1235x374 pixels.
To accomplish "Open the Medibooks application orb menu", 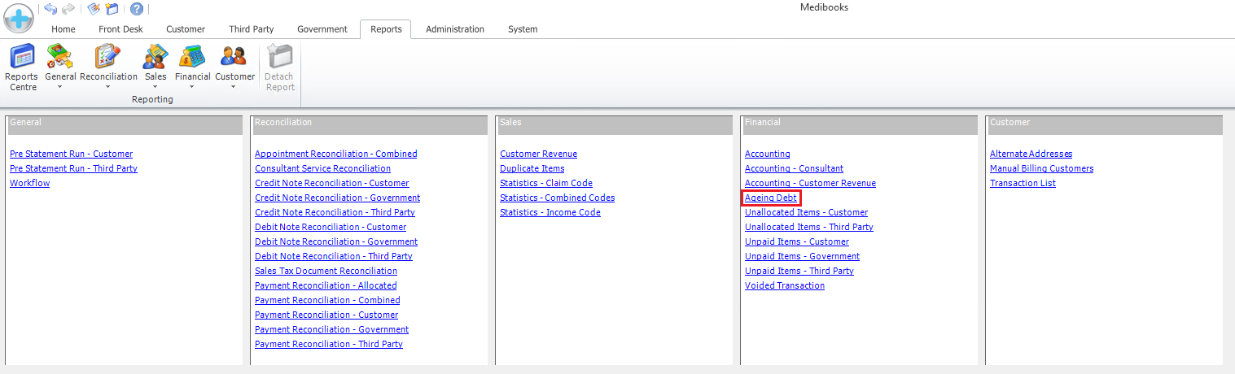I will pos(19,18).
